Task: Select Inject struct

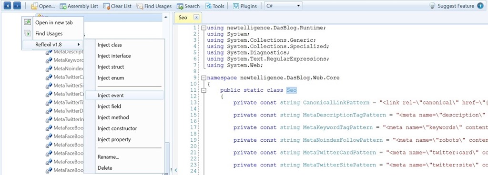Action: [124, 67]
